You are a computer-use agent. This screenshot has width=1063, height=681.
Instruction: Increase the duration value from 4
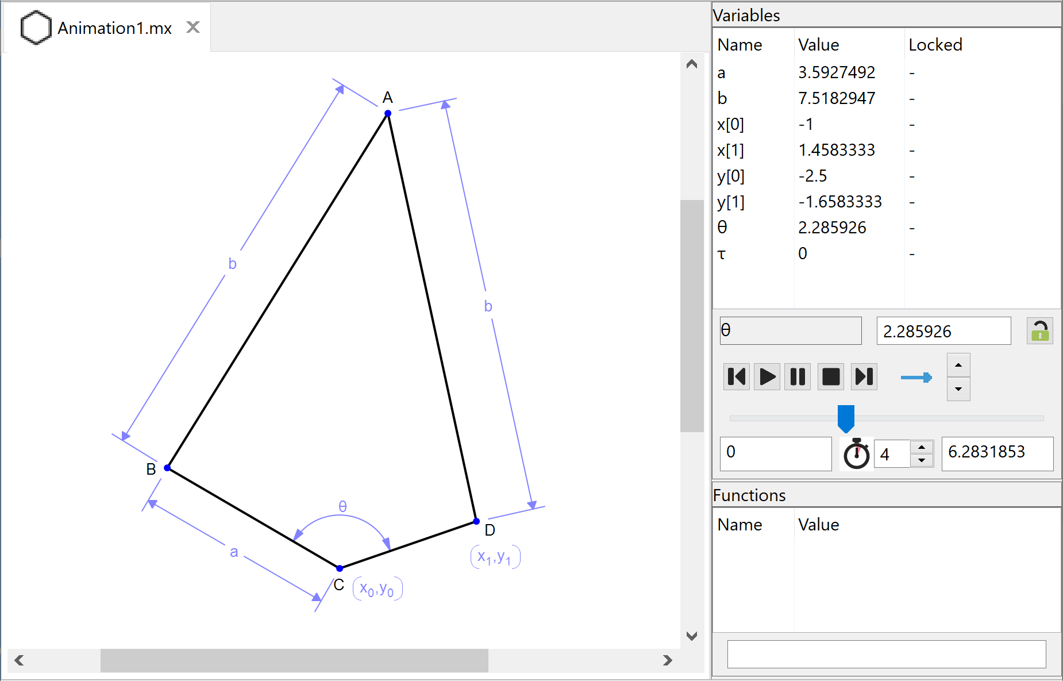pyautogui.click(x=922, y=448)
